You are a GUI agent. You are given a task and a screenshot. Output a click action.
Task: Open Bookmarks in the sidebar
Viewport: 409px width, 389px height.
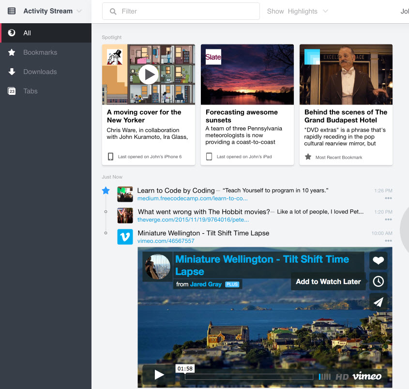(45, 52)
